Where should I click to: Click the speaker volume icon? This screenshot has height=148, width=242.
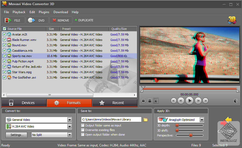(x=156, y=101)
